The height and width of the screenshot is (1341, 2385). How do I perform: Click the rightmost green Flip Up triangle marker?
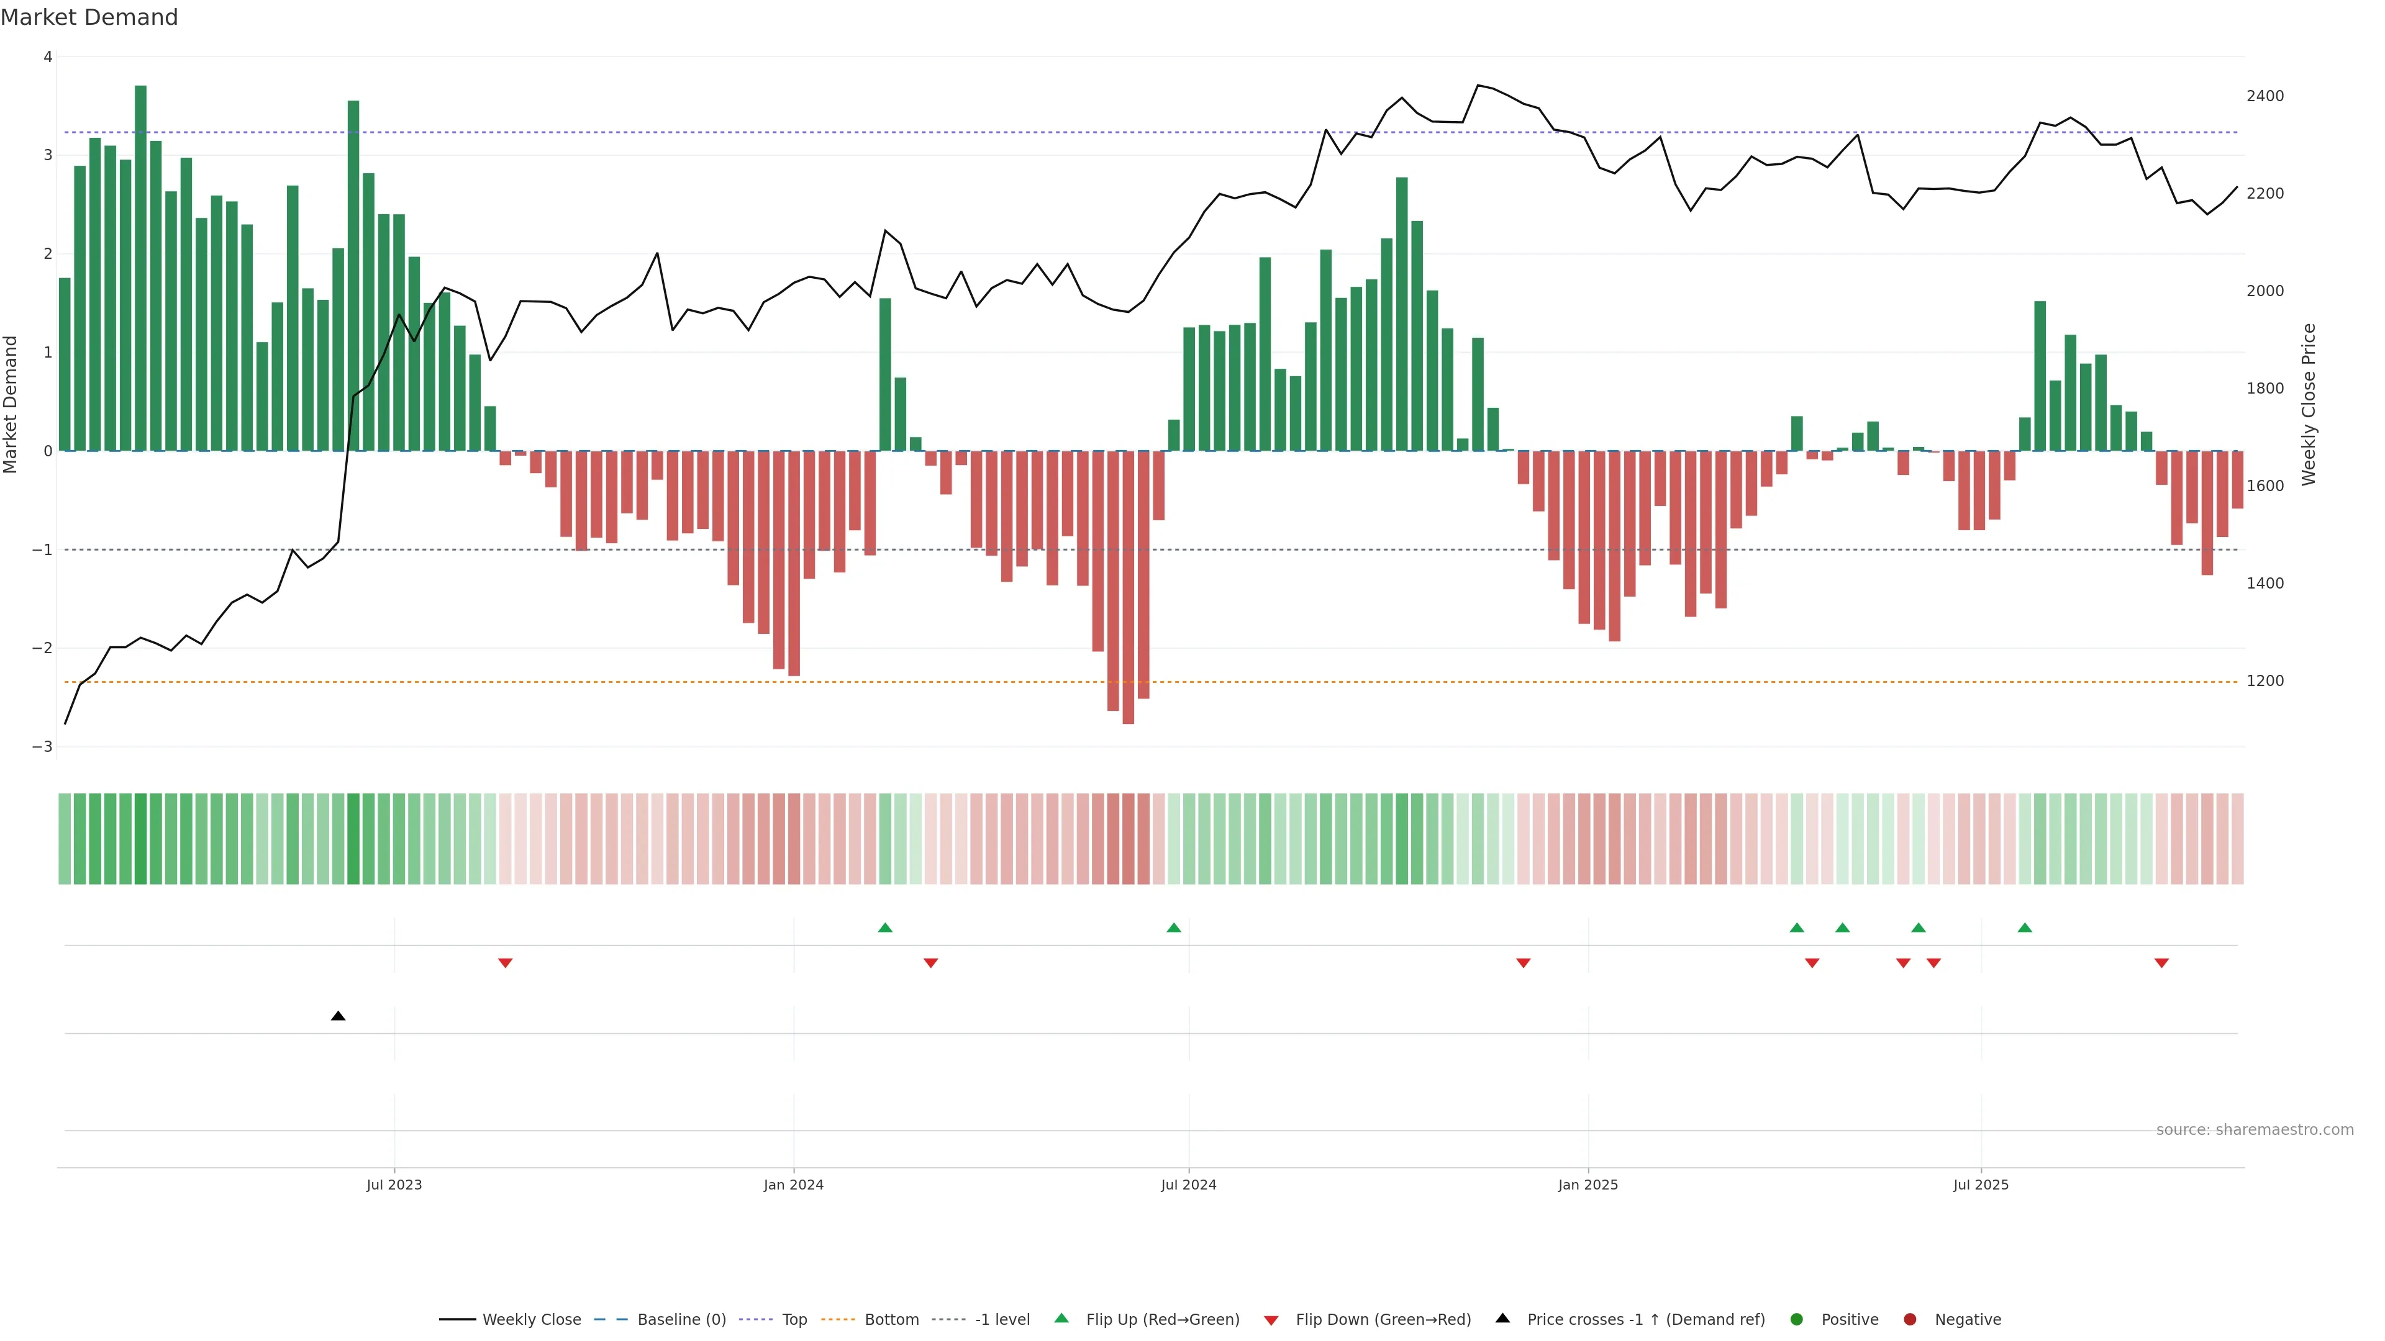[x=2025, y=928]
